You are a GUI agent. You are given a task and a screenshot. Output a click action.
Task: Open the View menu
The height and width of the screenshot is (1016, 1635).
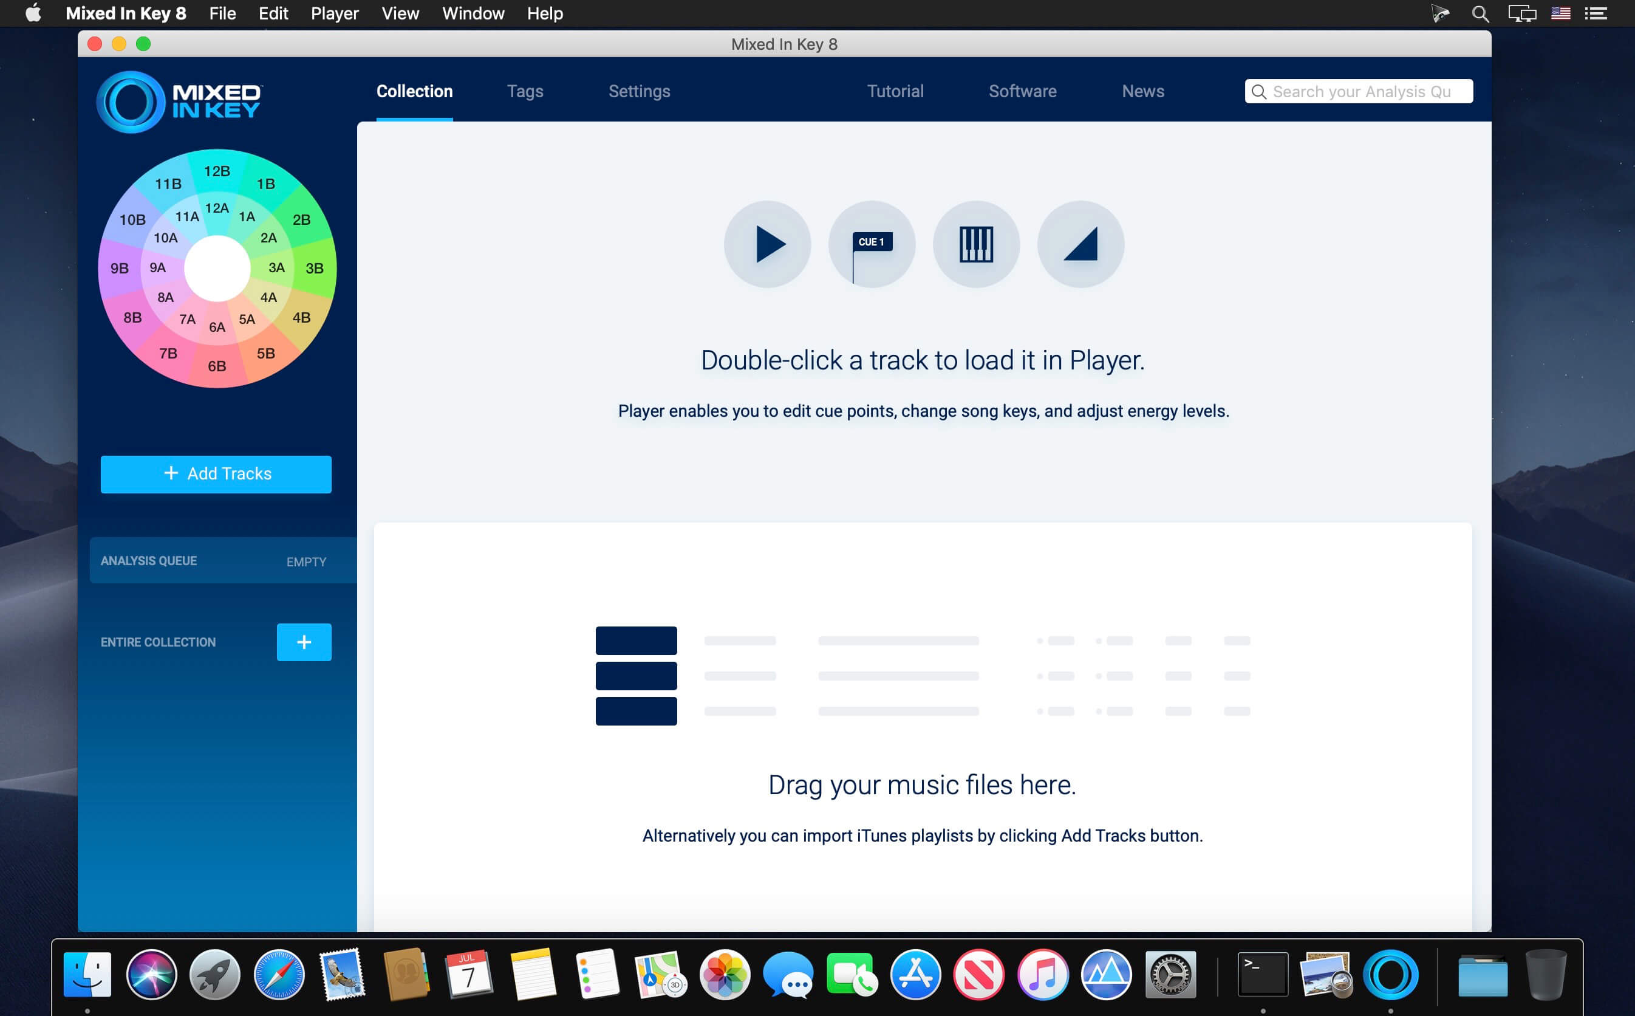(400, 13)
